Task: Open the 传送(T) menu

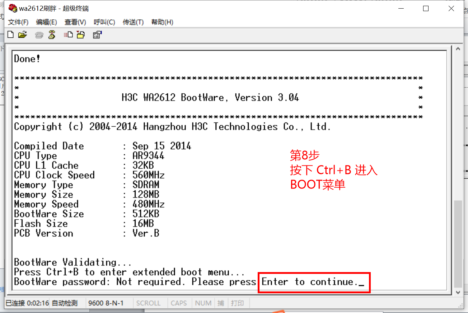Action: pyautogui.click(x=133, y=22)
